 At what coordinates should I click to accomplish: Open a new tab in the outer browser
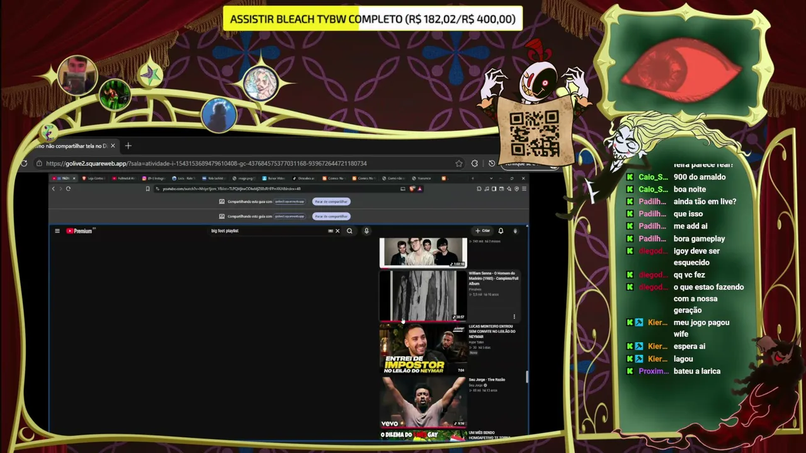click(x=128, y=146)
